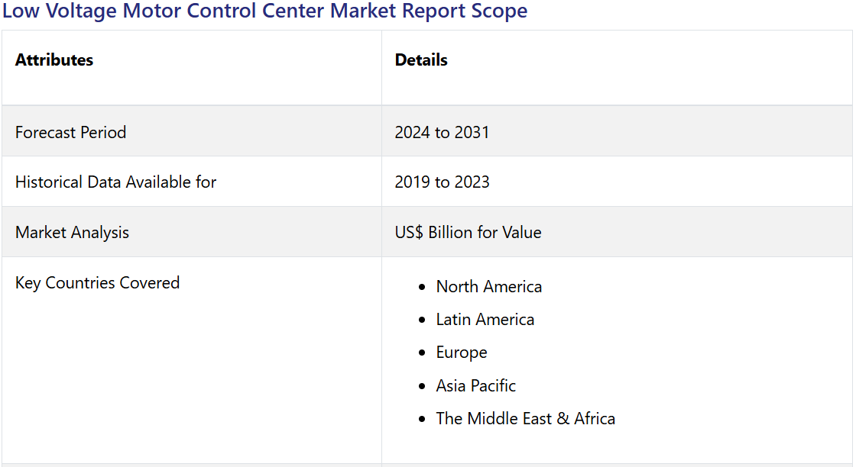Click the Europe list item
The image size is (856, 467).
(x=461, y=353)
